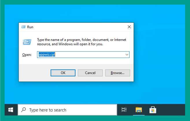Open the Browse... file picker
The width and height of the screenshot is (190, 121).
117,73
